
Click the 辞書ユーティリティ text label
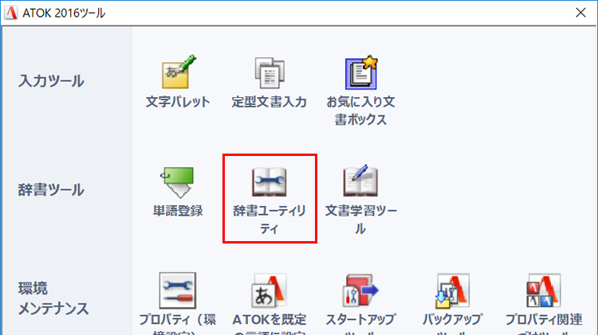coord(269,220)
